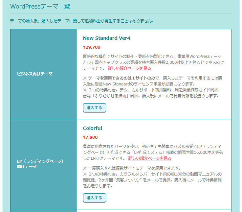Open 詳しい紹介ページを見る link for New Standard
Viewport: 242px width, 212px height.
click(x=129, y=68)
